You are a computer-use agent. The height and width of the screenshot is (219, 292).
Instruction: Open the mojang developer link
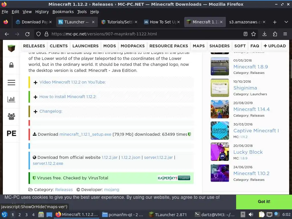tap(111, 190)
